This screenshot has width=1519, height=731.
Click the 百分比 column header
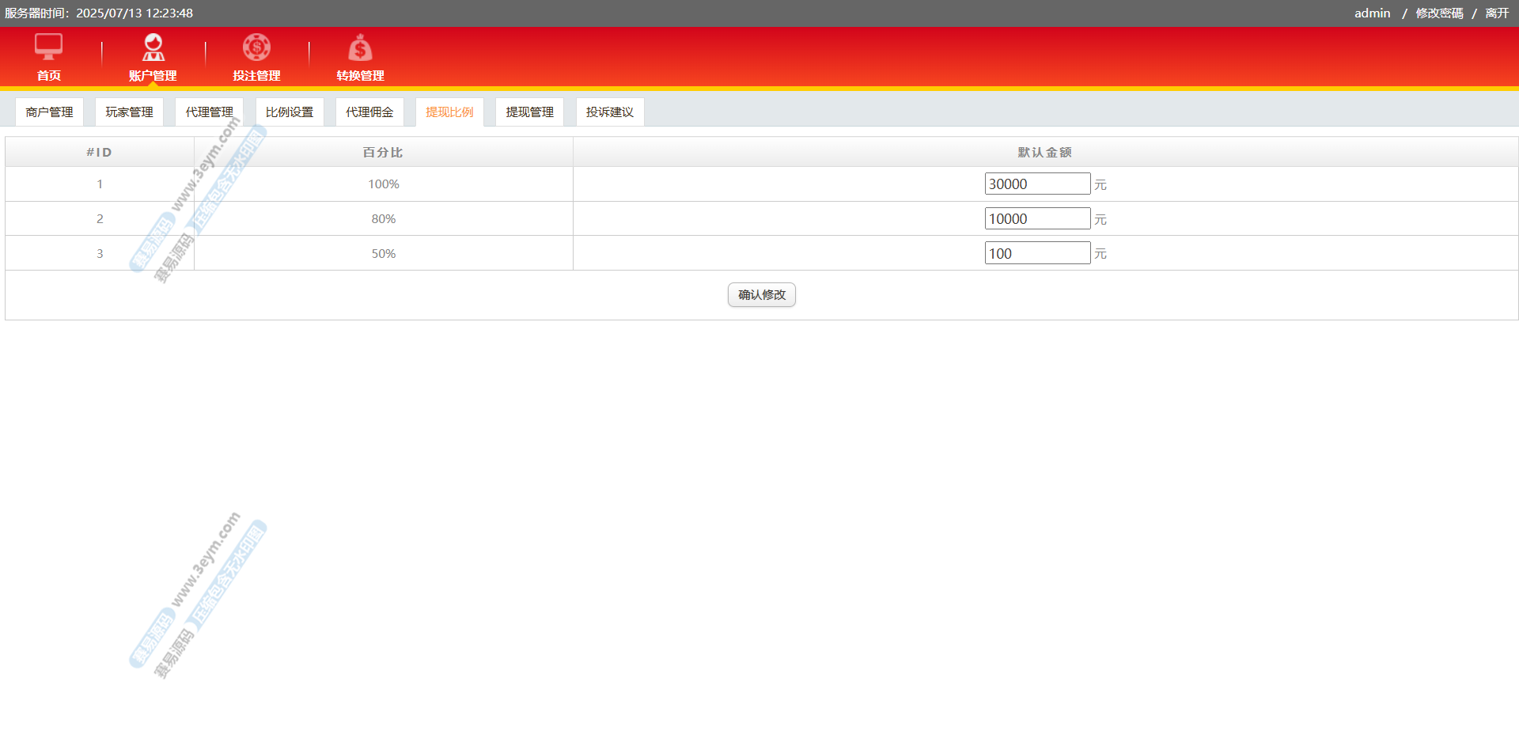[383, 153]
